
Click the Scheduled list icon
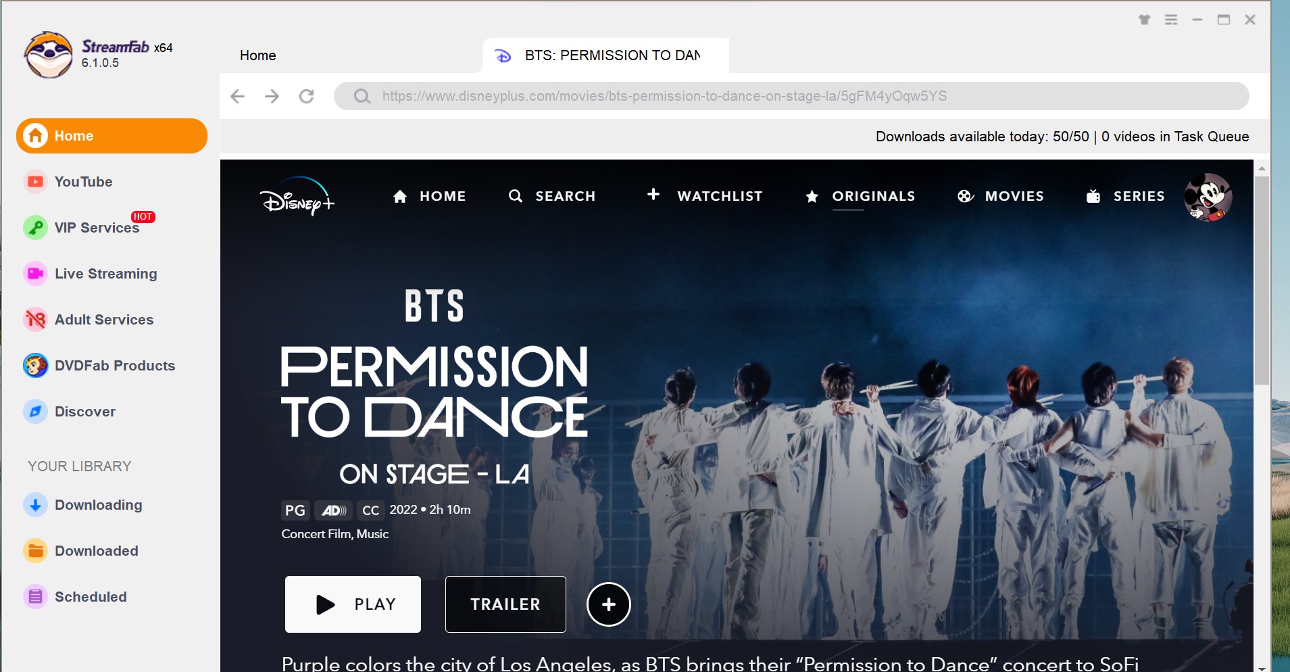click(35, 597)
